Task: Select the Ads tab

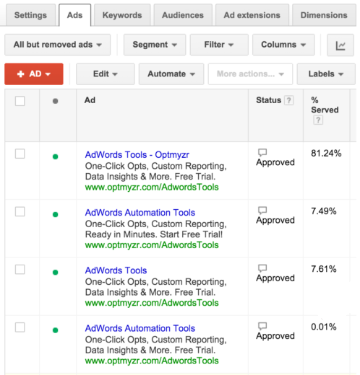Action: [x=74, y=15]
